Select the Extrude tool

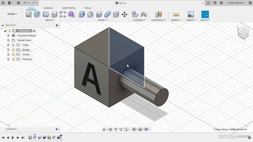(x=37, y=14)
